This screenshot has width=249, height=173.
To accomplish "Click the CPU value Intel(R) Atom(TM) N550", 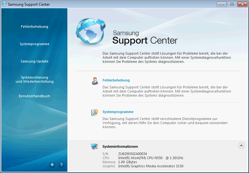I will (151, 158).
